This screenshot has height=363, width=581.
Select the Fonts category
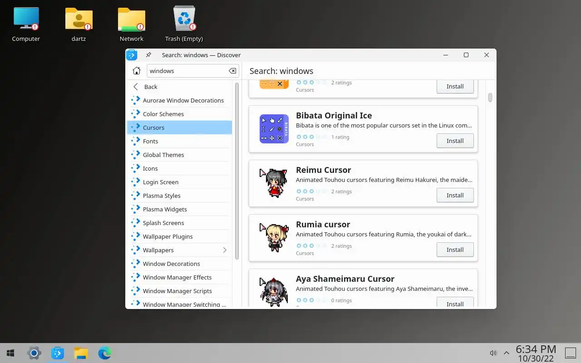point(180,141)
